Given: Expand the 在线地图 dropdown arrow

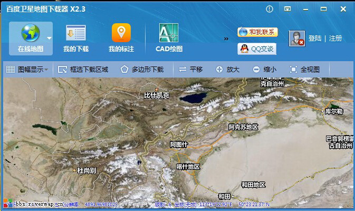Looking at the screenshot, I should [49, 39].
